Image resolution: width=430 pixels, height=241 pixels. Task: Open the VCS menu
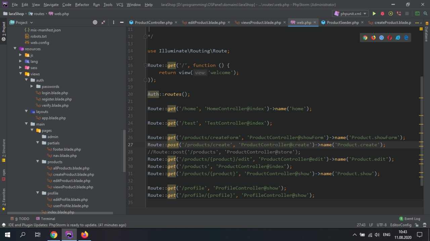tap(120, 5)
